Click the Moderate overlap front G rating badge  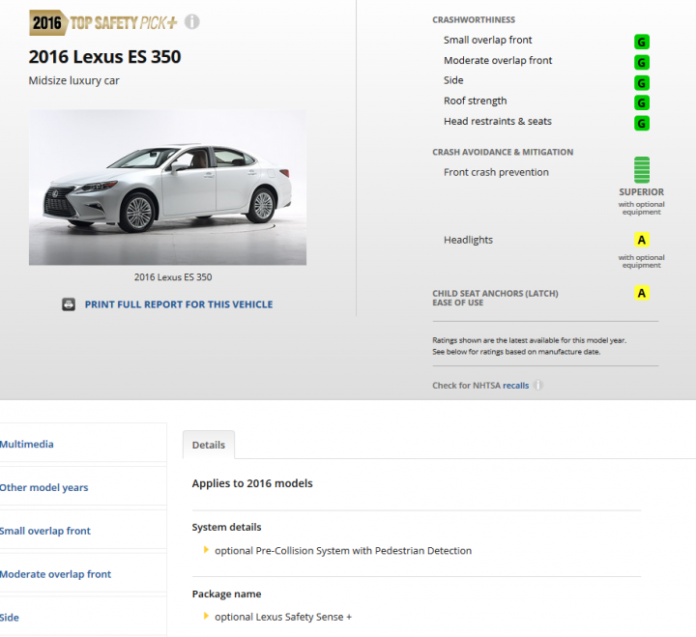click(641, 62)
